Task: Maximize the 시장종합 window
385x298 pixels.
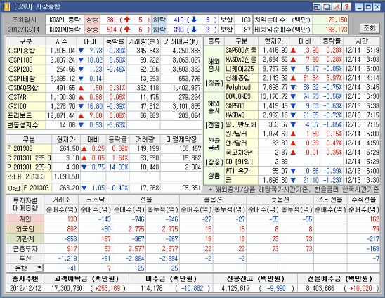Action: 368,7
